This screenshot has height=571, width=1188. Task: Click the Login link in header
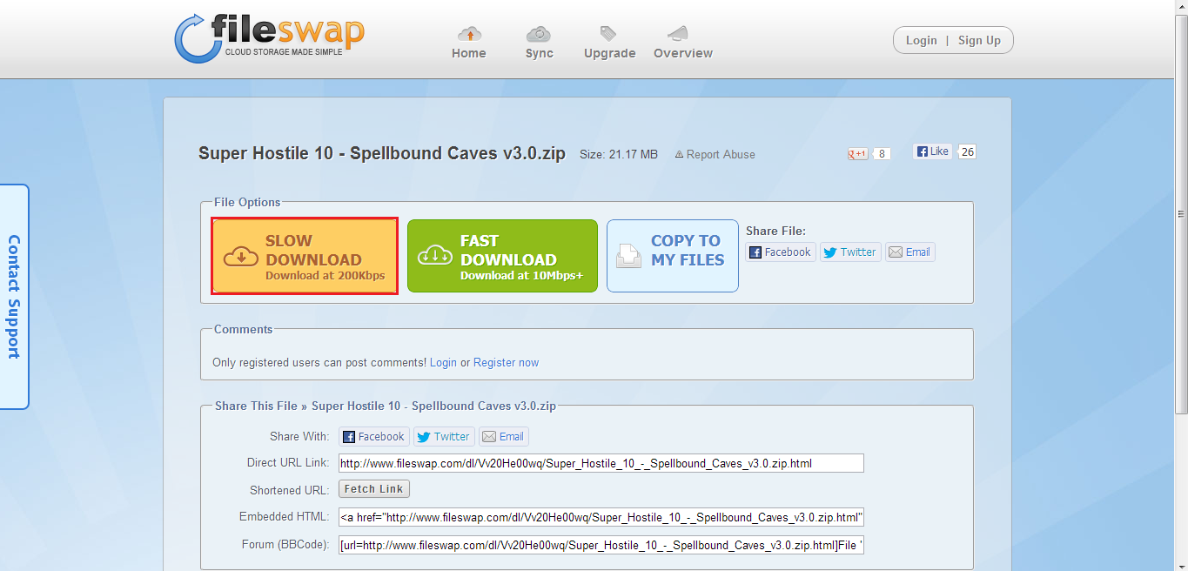(x=921, y=40)
